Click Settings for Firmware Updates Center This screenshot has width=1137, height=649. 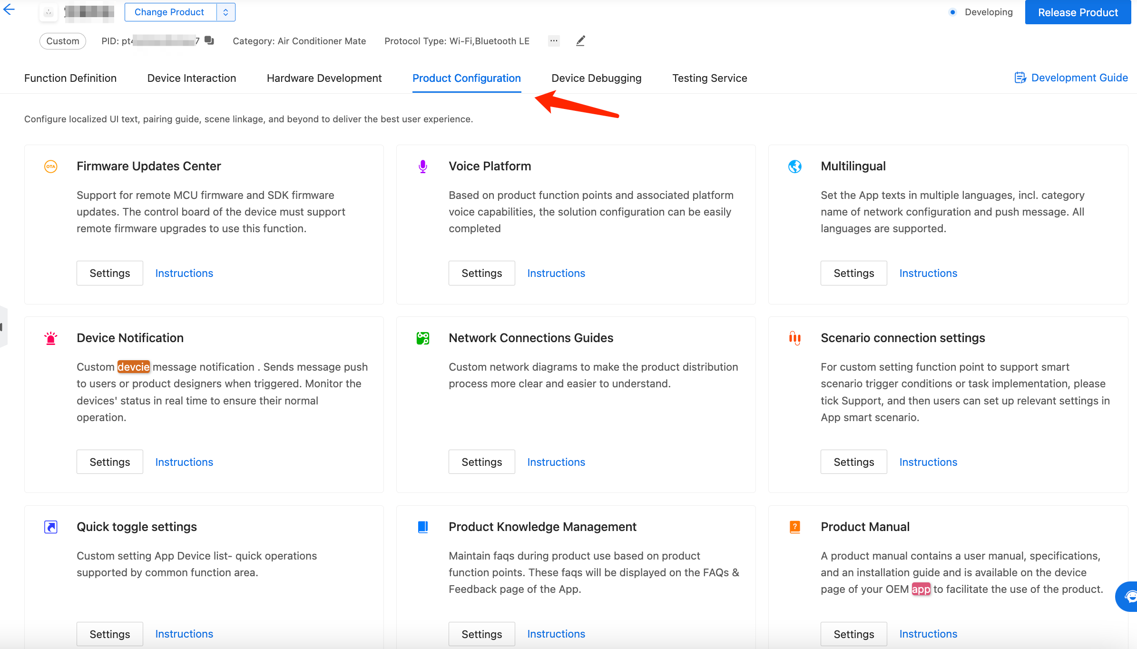click(110, 273)
